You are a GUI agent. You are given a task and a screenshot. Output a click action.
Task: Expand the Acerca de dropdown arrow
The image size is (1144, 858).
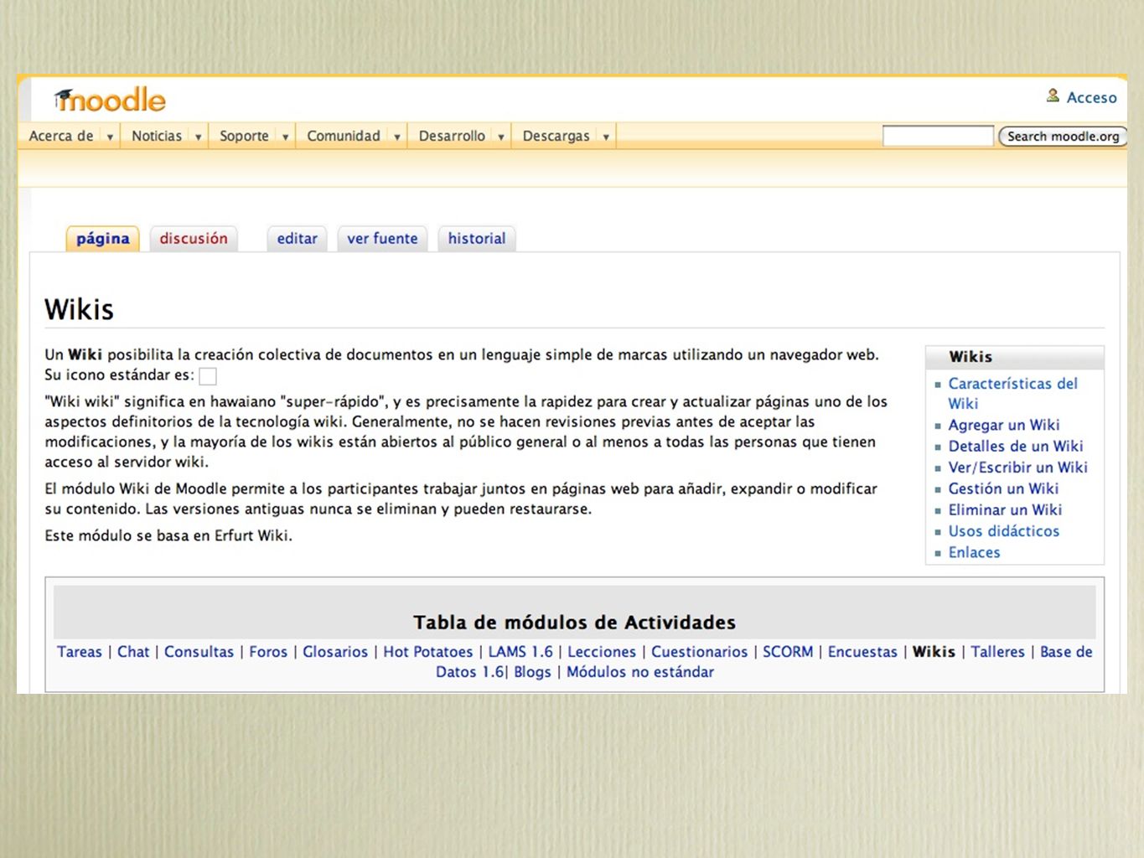tap(110, 137)
